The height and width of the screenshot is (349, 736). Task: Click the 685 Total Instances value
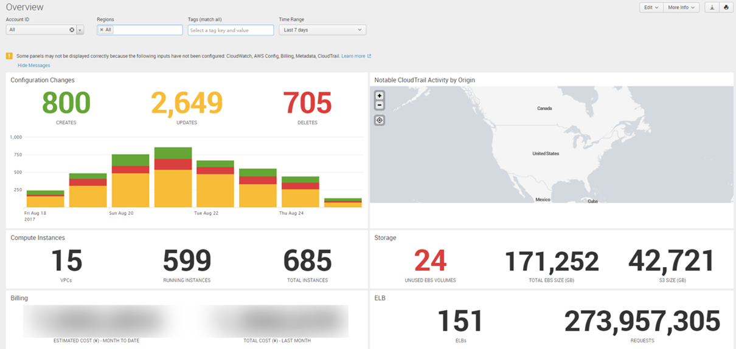[308, 261]
